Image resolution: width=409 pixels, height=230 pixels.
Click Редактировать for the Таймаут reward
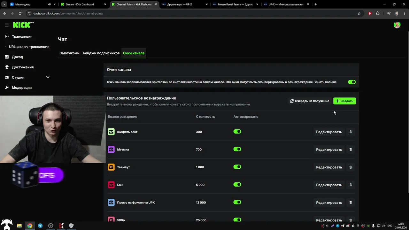click(x=329, y=167)
